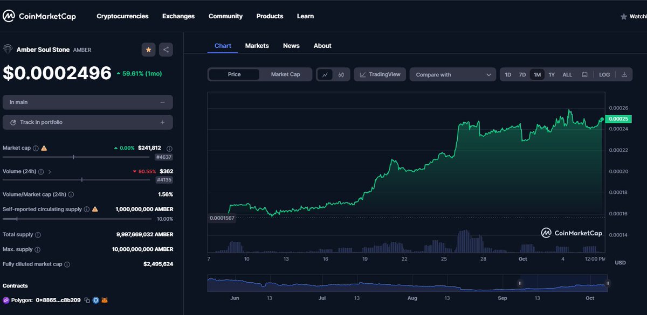Click the share icon beside the star

[x=166, y=50]
